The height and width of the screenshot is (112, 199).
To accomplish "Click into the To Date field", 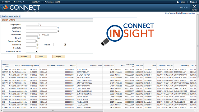I will [59, 44].
